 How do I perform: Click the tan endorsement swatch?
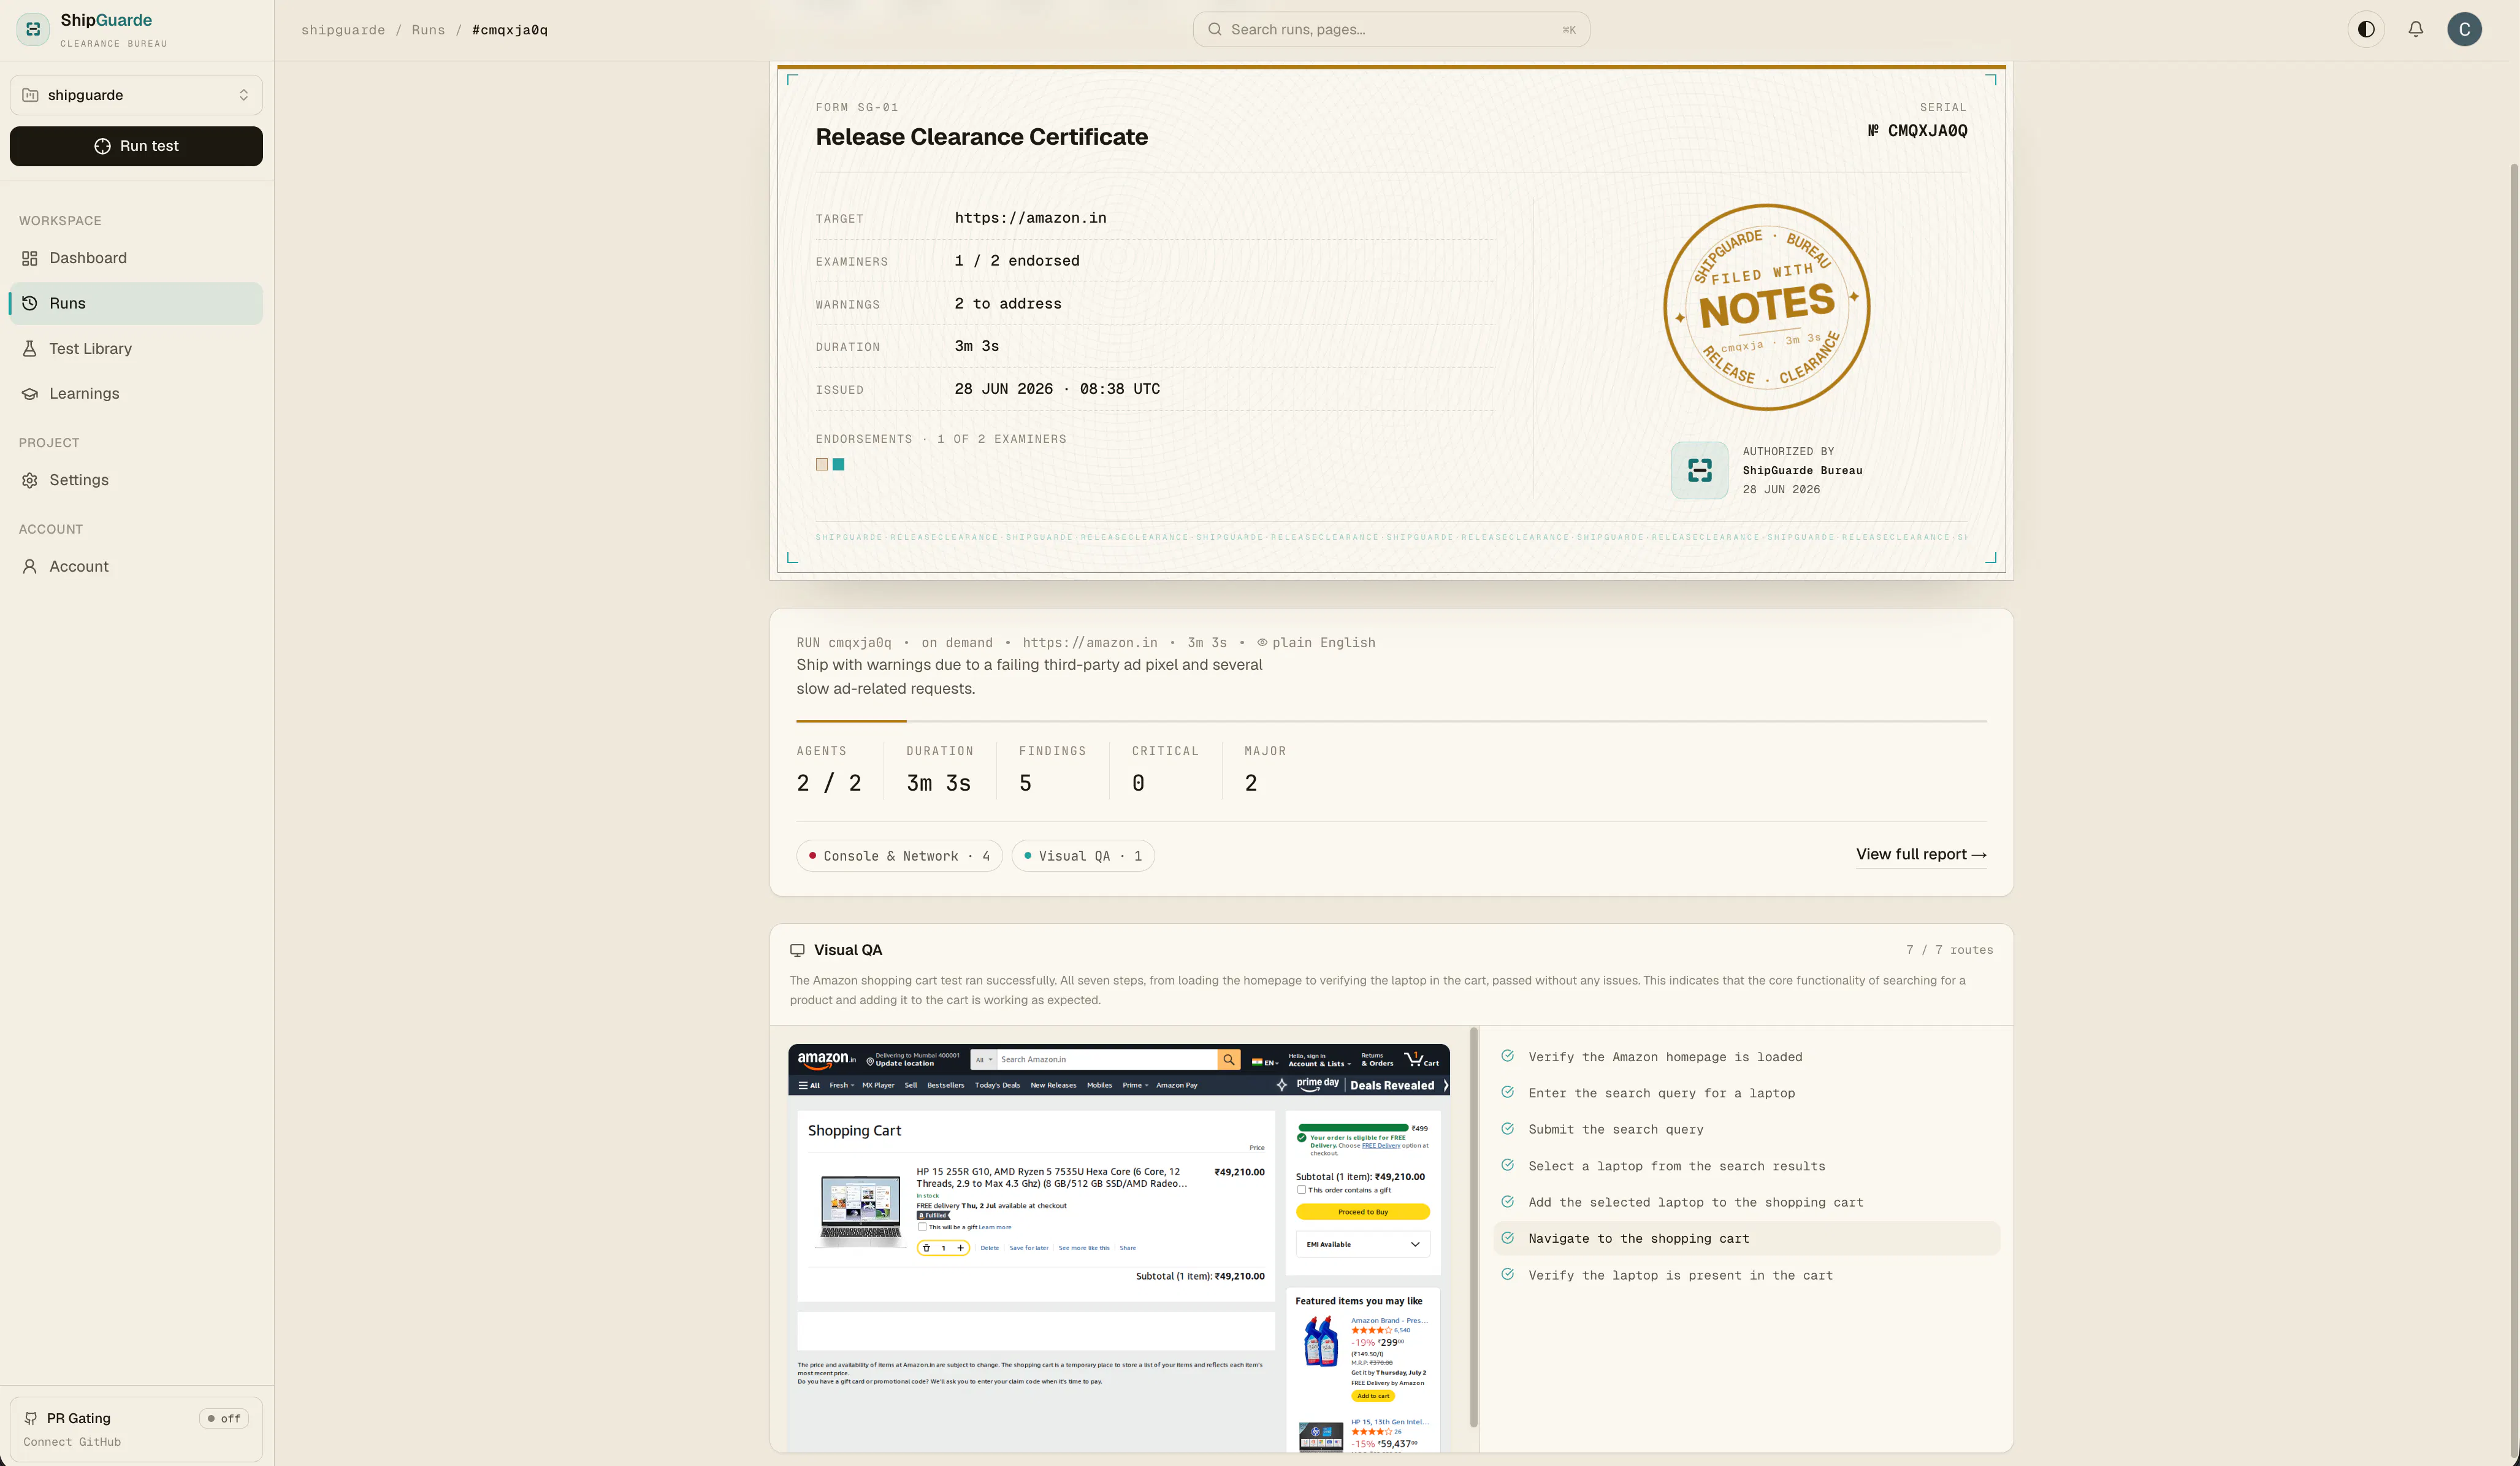coord(822,464)
